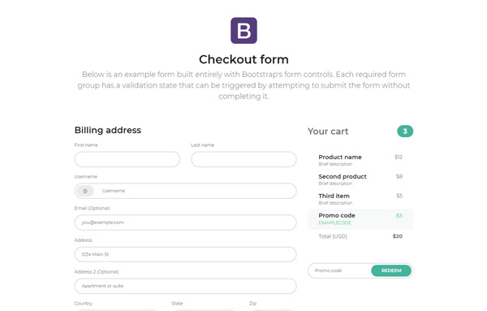Click the EXAMPLECODE promo code row
Viewport: 487px width, 311px height.
point(360,219)
